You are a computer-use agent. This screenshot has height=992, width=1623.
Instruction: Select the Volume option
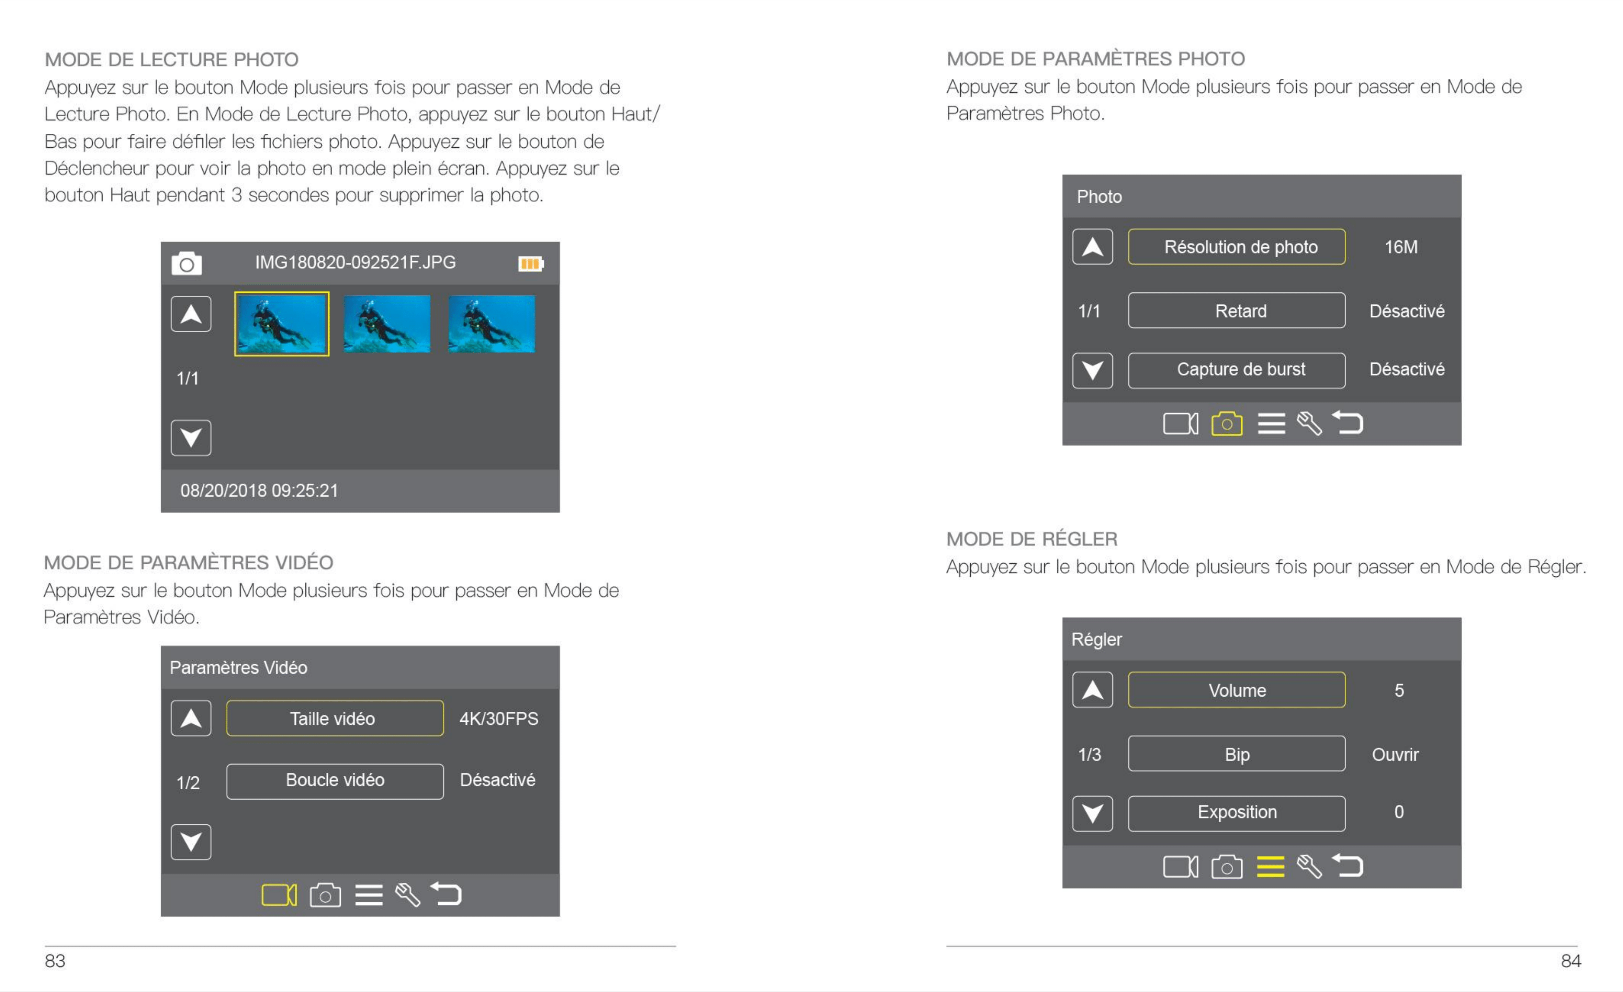click(x=1237, y=690)
